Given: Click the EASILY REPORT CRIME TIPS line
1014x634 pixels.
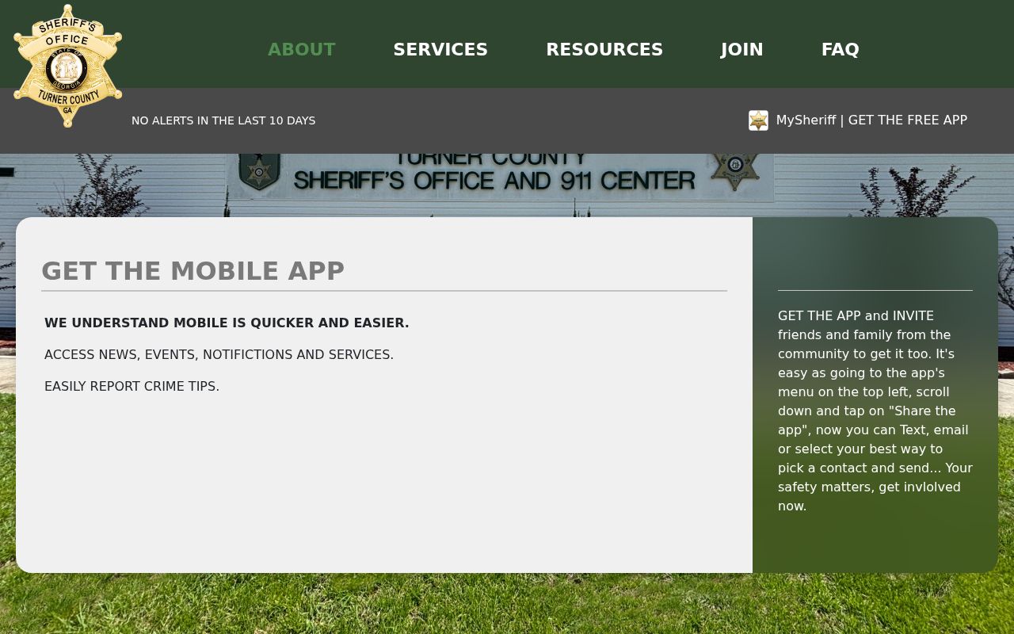Looking at the screenshot, I should (132, 386).
